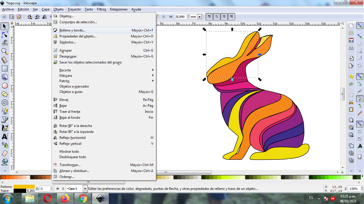Click the Trazo stroke color swatch
Screen dimensions: 364x204
pyautogui.click(x=20, y=191)
